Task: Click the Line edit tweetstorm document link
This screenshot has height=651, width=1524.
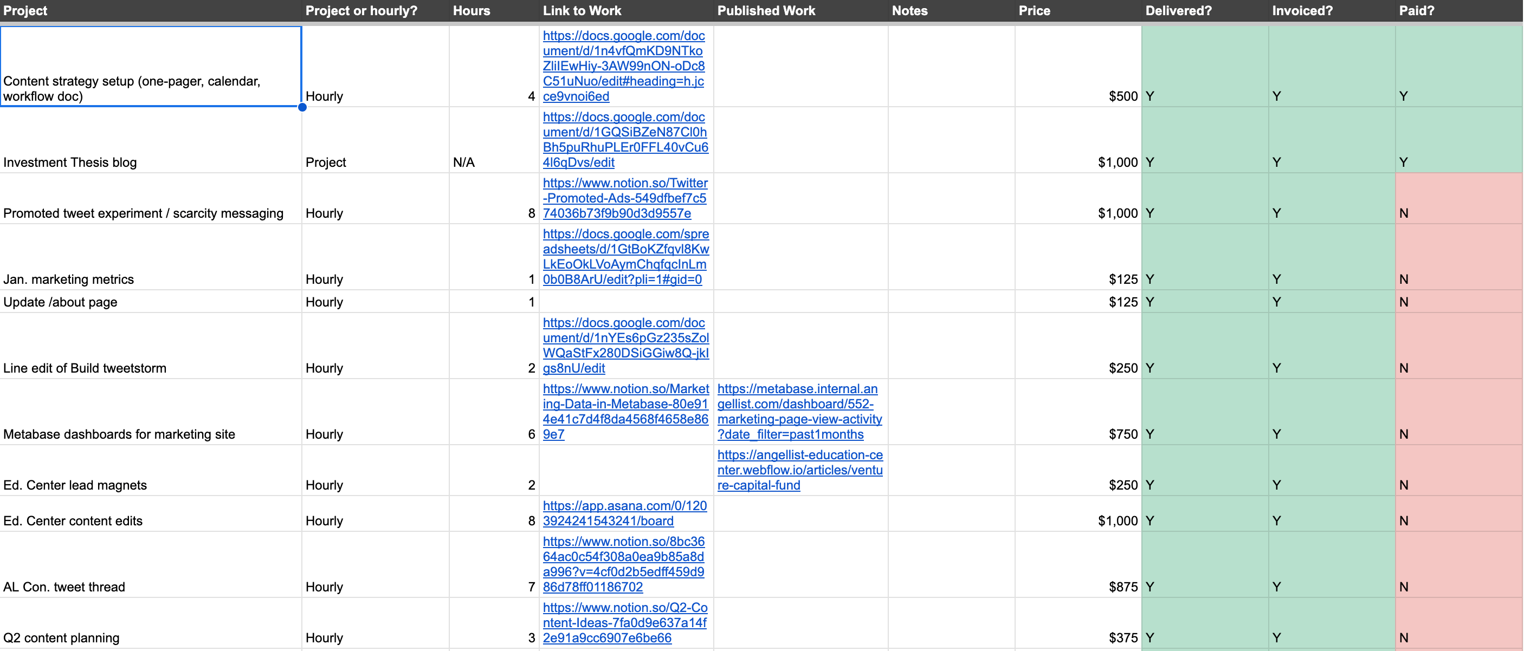Action: click(x=625, y=346)
